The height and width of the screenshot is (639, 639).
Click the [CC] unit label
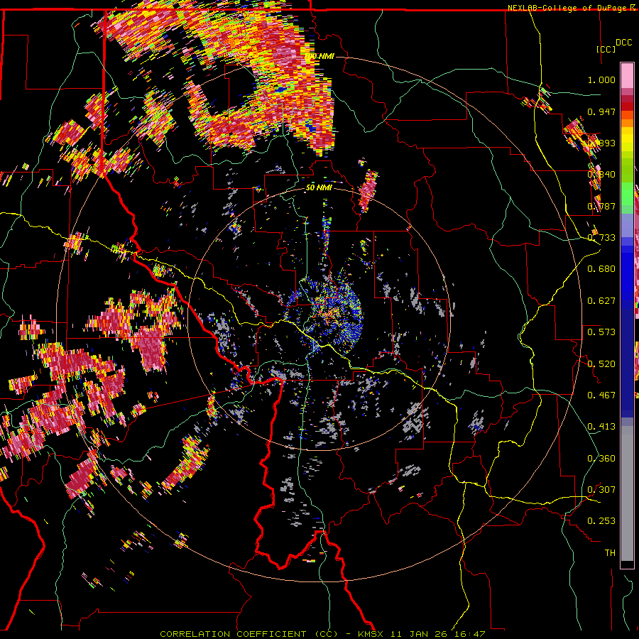pyautogui.click(x=606, y=49)
